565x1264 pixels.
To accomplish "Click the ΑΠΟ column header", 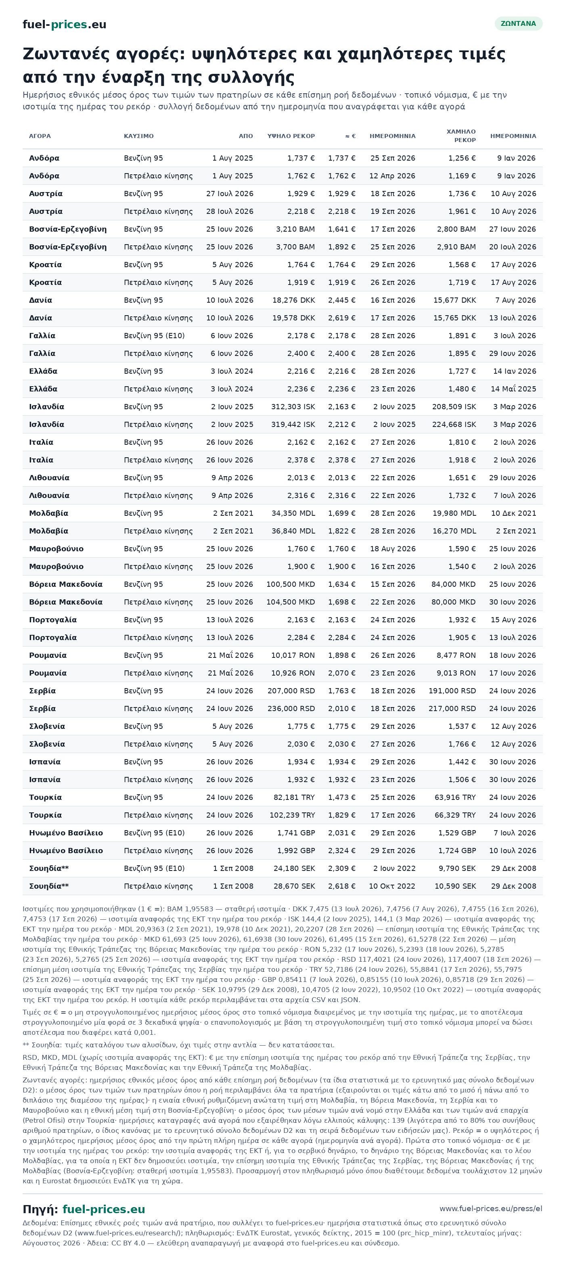I will tap(245, 136).
